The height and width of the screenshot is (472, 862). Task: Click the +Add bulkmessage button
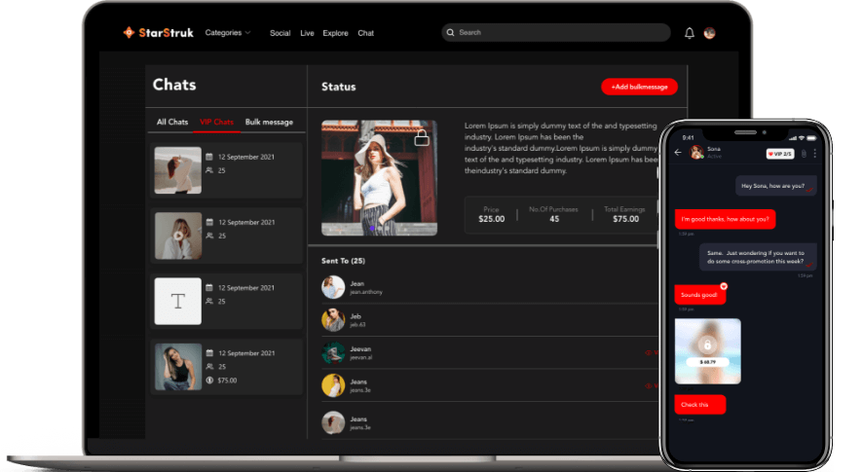pos(639,87)
